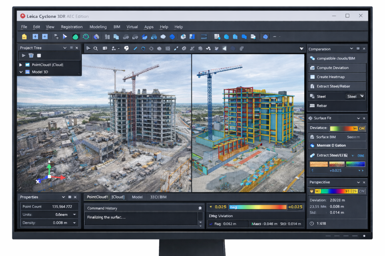Click the green sphere icon in the main toolbar
The height and width of the screenshot is (256, 385).
point(75,37)
